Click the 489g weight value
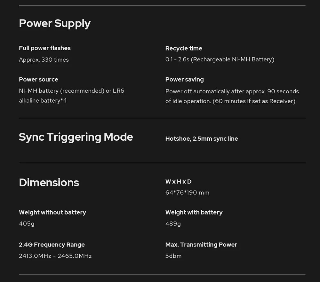The height and width of the screenshot is (282, 320). 173,224
